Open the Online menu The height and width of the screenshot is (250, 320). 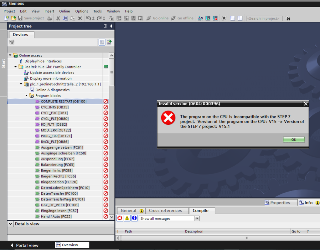[65, 11]
